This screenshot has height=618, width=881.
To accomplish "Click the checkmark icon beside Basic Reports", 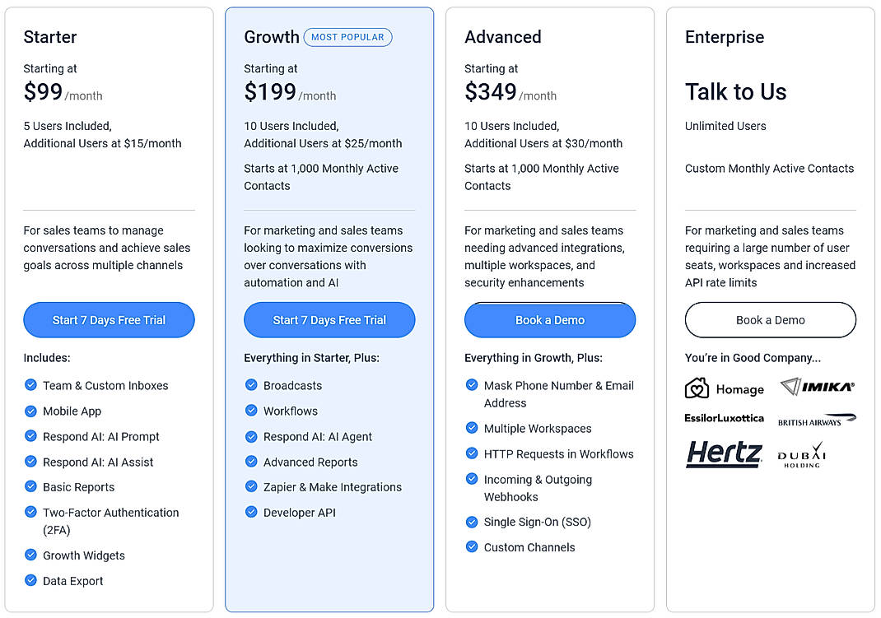I will click(30, 487).
